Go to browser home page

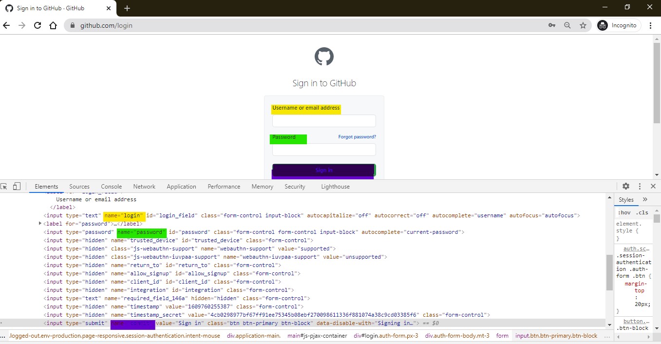point(53,25)
